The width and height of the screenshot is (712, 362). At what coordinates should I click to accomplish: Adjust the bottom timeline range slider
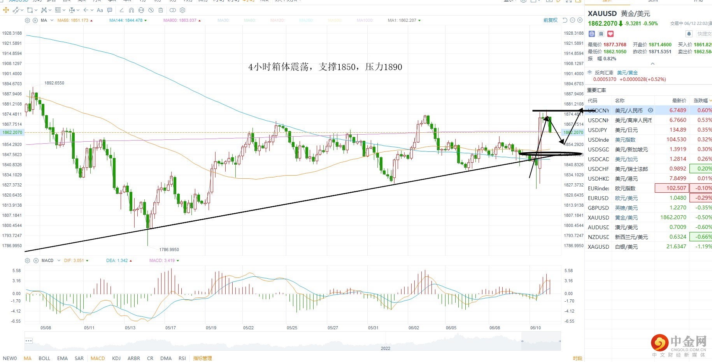click(541, 341)
